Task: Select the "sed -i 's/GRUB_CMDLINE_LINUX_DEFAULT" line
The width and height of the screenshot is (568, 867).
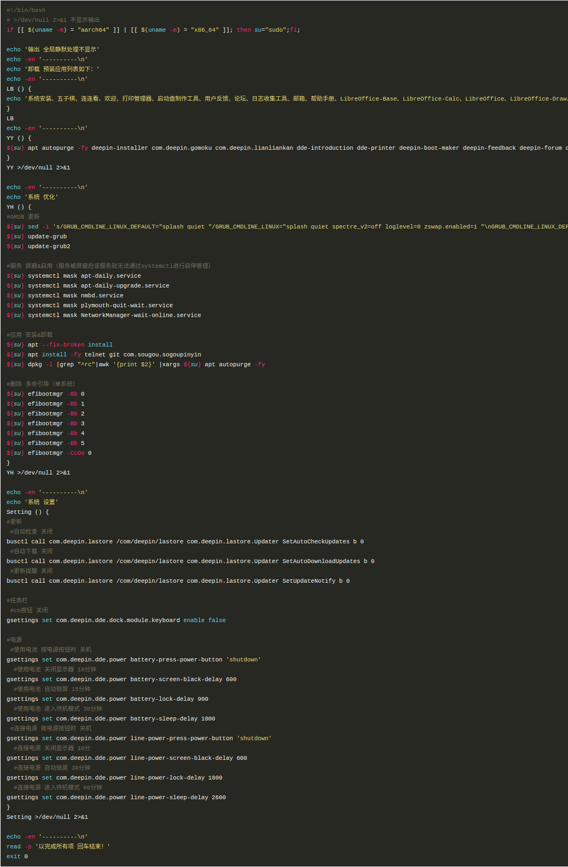Action: pos(287,227)
